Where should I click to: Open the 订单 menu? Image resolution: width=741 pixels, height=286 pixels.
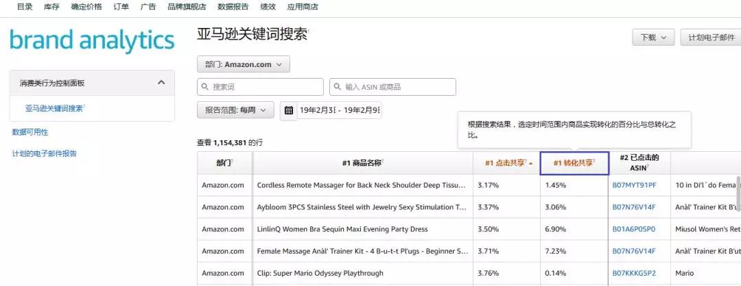pos(121,7)
